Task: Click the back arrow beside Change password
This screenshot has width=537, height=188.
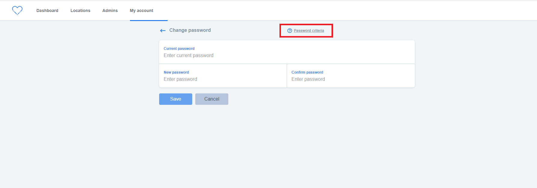Action: click(162, 30)
